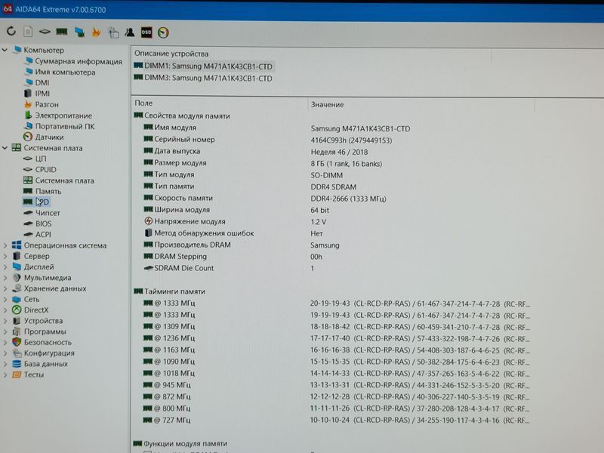Open the База данных item
The height and width of the screenshot is (453, 604).
click(40, 364)
